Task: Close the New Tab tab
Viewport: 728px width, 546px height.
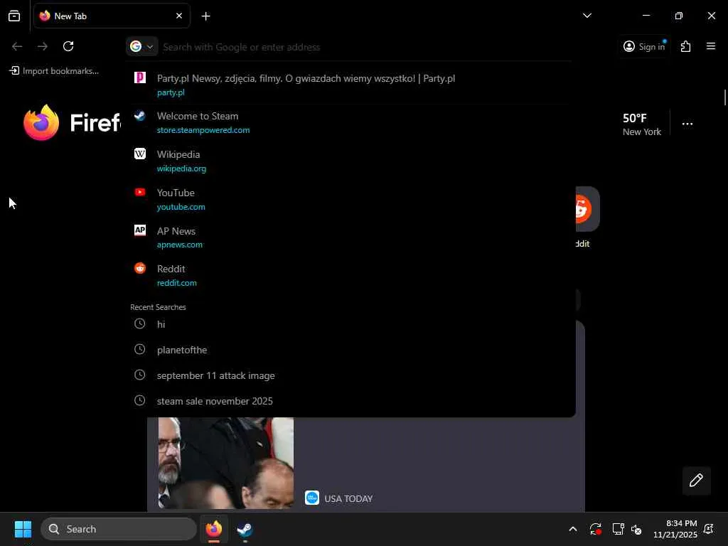Action: [x=179, y=16]
